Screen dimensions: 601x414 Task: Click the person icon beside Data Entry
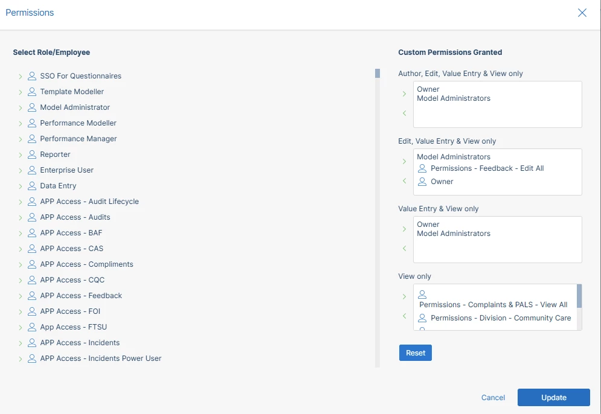pyautogui.click(x=32, y=186)
